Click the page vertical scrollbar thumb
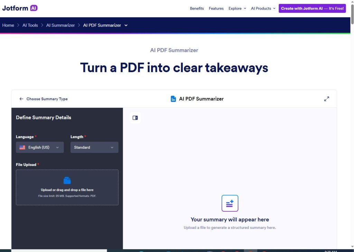This screenshot has height=252, width=354. (x=352, y=14)
